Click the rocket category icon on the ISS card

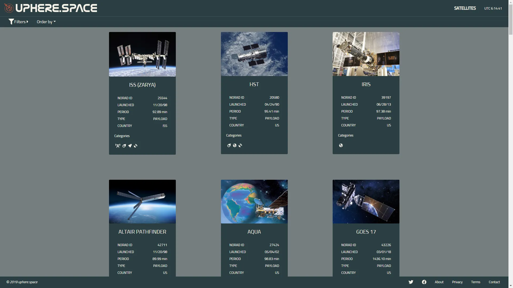point(130,146)
